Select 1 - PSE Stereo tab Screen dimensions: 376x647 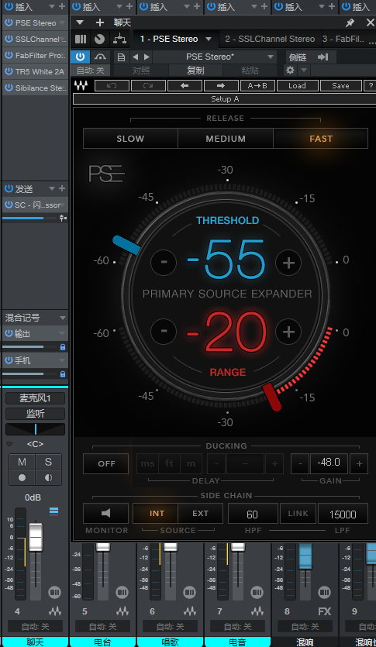tap(169, 40)
